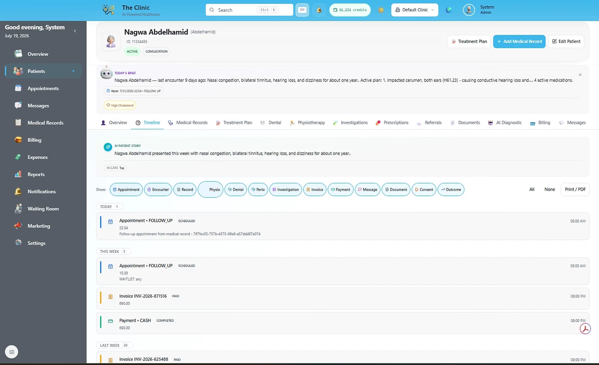Click the PDF Acrobat floating icon

585,329
